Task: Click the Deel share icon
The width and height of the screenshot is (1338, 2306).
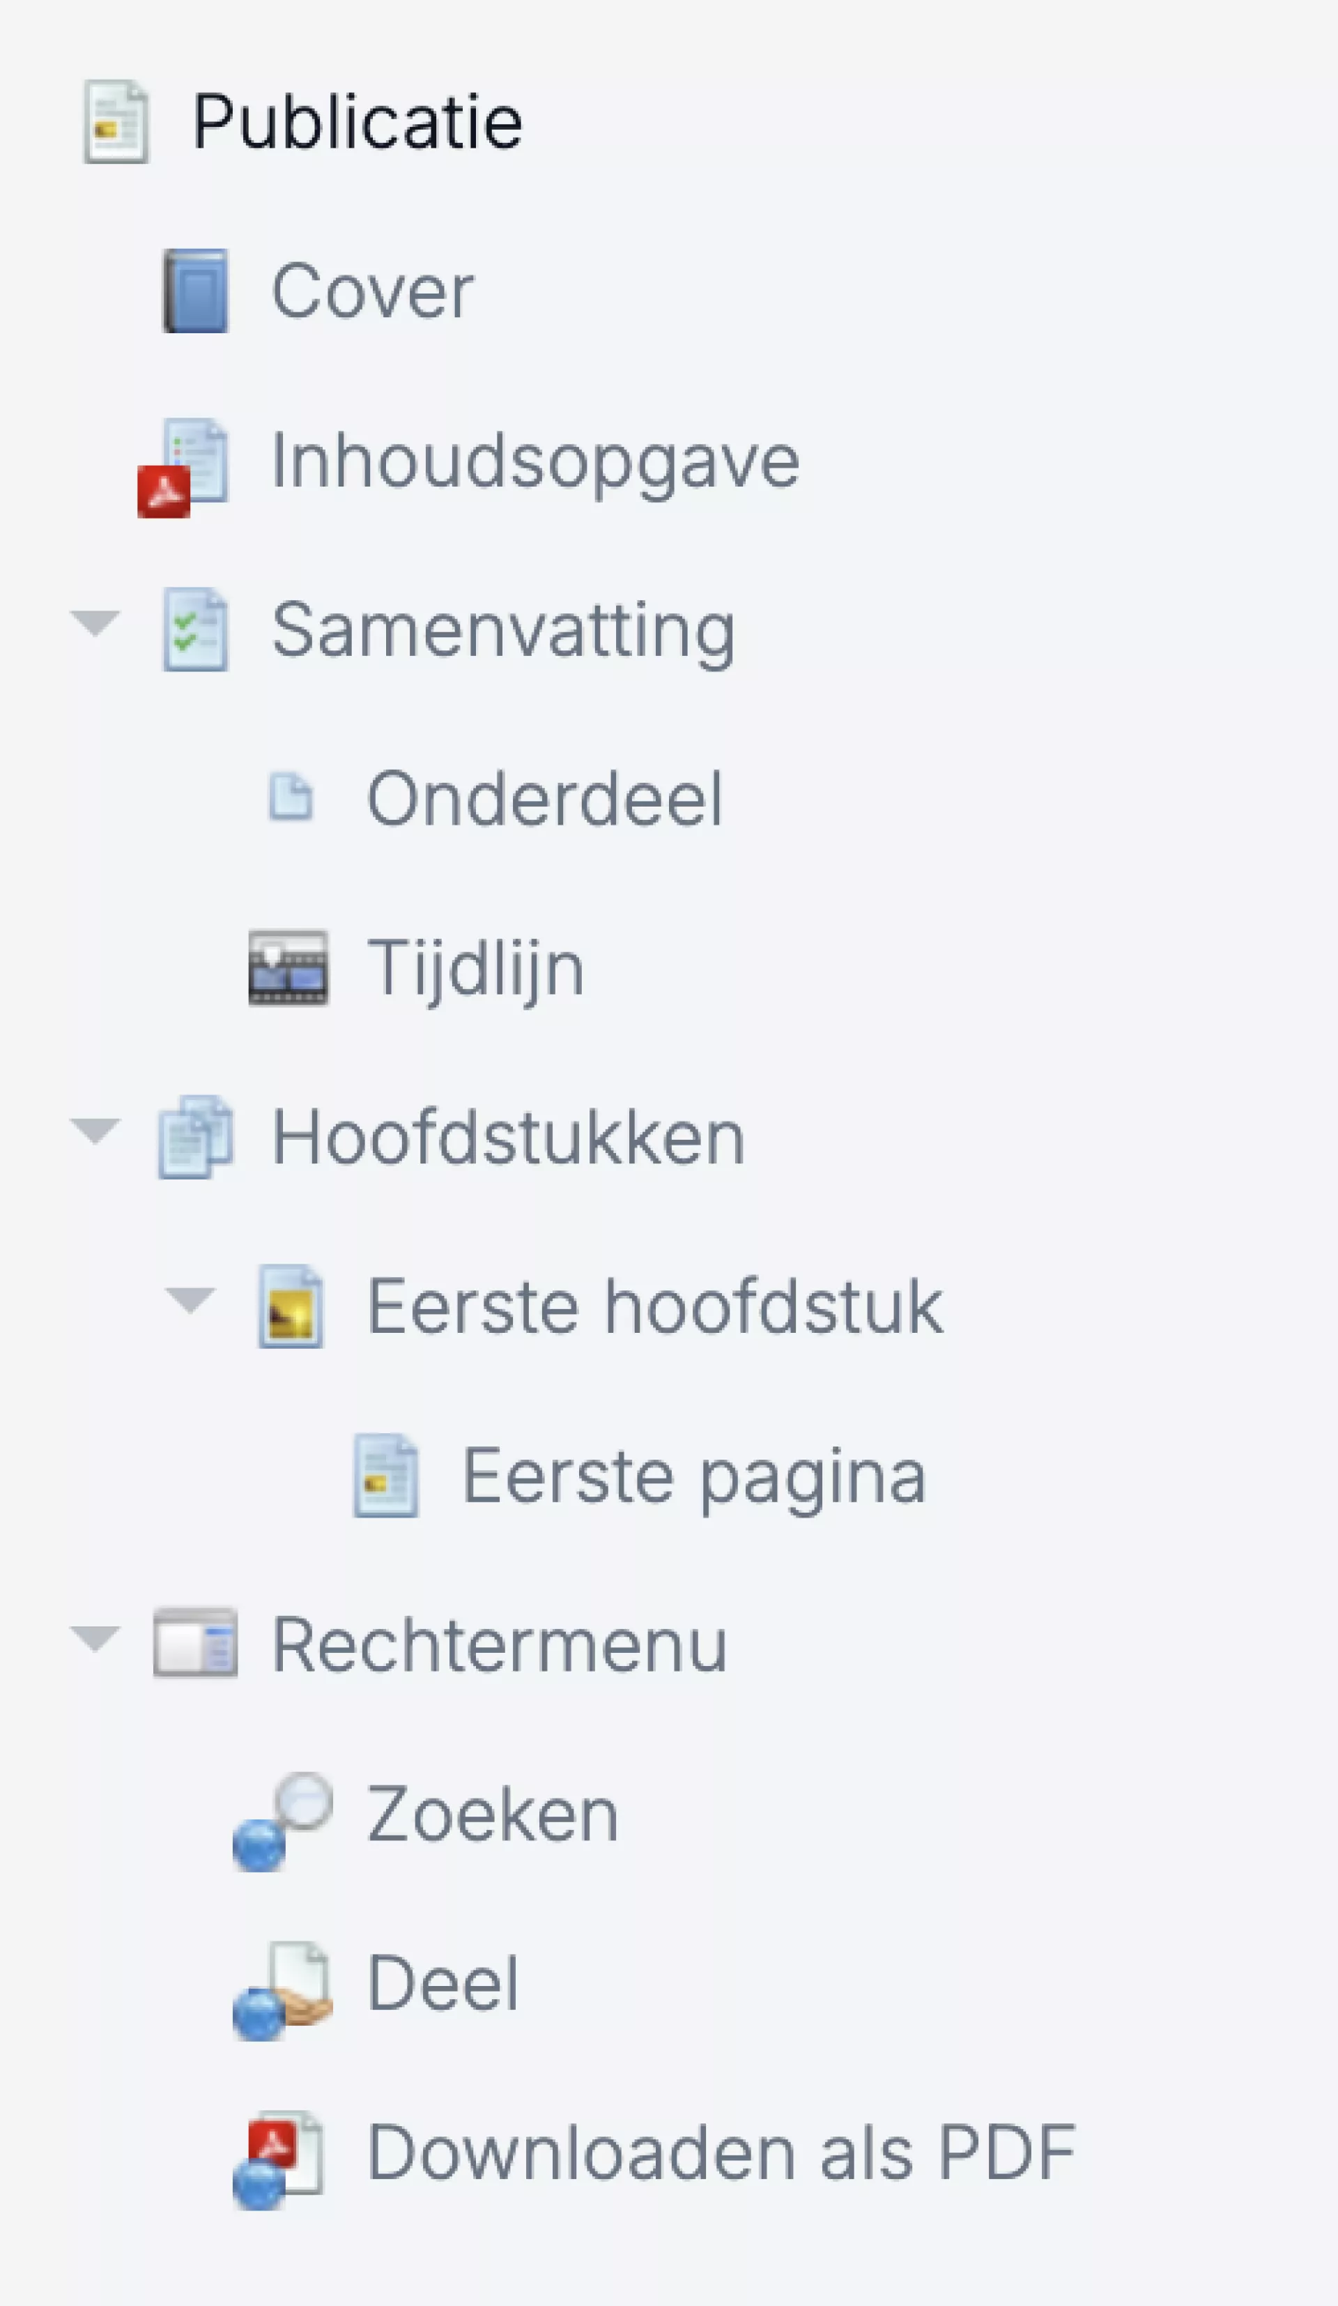Action: 284,1988
